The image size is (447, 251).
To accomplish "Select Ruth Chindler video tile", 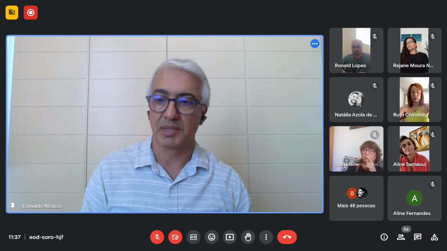I will pyautogui.click(x=414, y=100).
